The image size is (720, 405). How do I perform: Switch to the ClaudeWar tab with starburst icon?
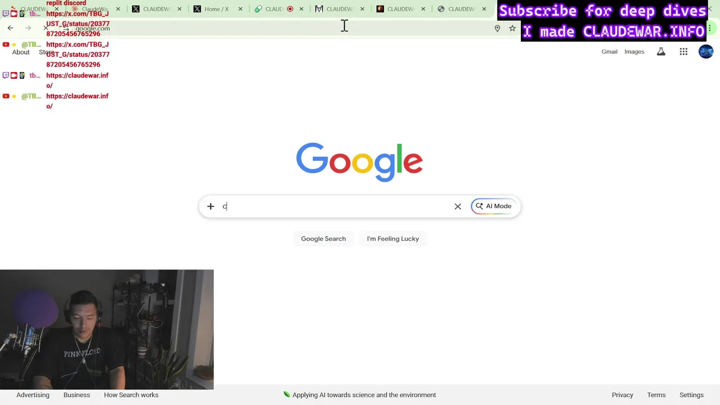tap(94, 9)
